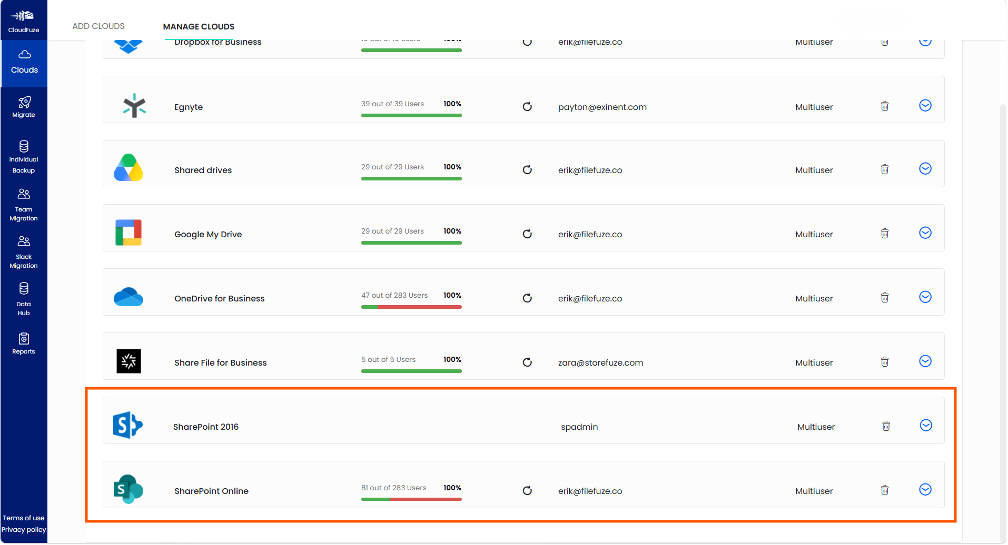Viewport: 1008px width, 545px height.
Task: Open the Clouds sidebar section
Action: 24,63
